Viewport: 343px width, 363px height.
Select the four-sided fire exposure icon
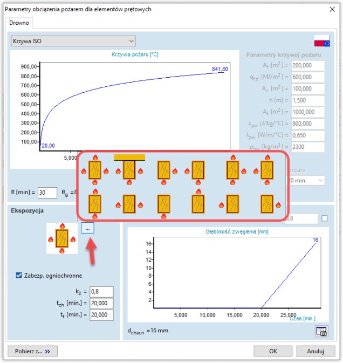[x=95, y=170]
